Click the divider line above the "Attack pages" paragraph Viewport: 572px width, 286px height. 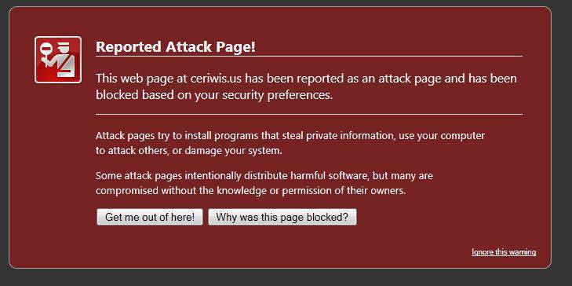click(x=309, y=115)
